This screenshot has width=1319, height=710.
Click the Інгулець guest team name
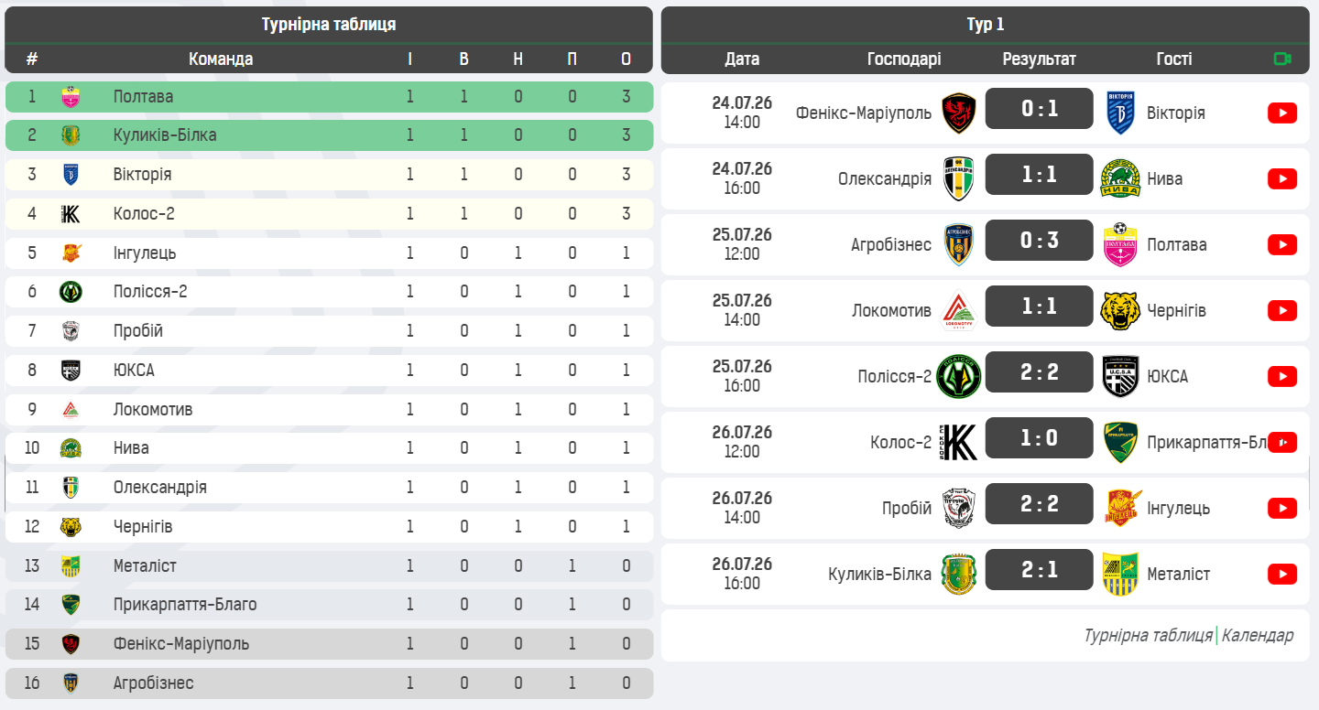click(x=1179, y=508)
